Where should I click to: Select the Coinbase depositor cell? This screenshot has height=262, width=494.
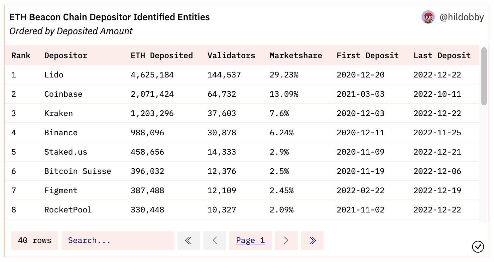63,94
